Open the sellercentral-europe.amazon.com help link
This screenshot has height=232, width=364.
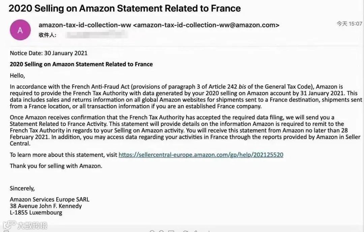pyautogui.click(x=201, y=155)
